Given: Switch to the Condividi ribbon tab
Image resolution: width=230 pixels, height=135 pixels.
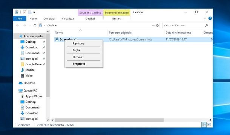Looking at the screenshot, I should [49, 18].
